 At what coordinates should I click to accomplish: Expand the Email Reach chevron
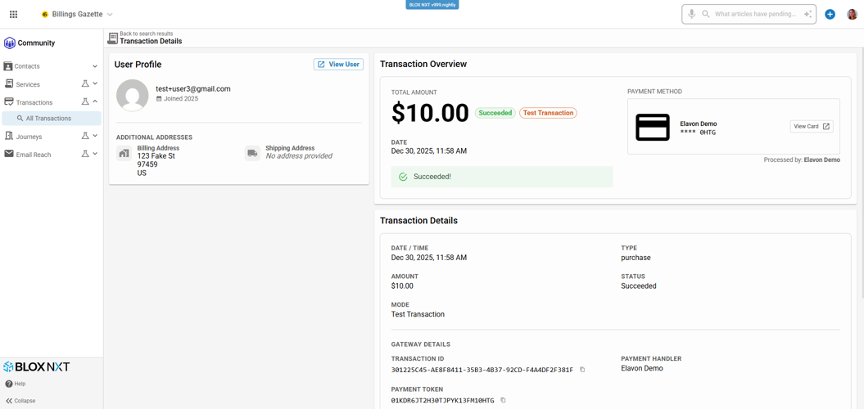pyautogui.click(x=95, y=154)
